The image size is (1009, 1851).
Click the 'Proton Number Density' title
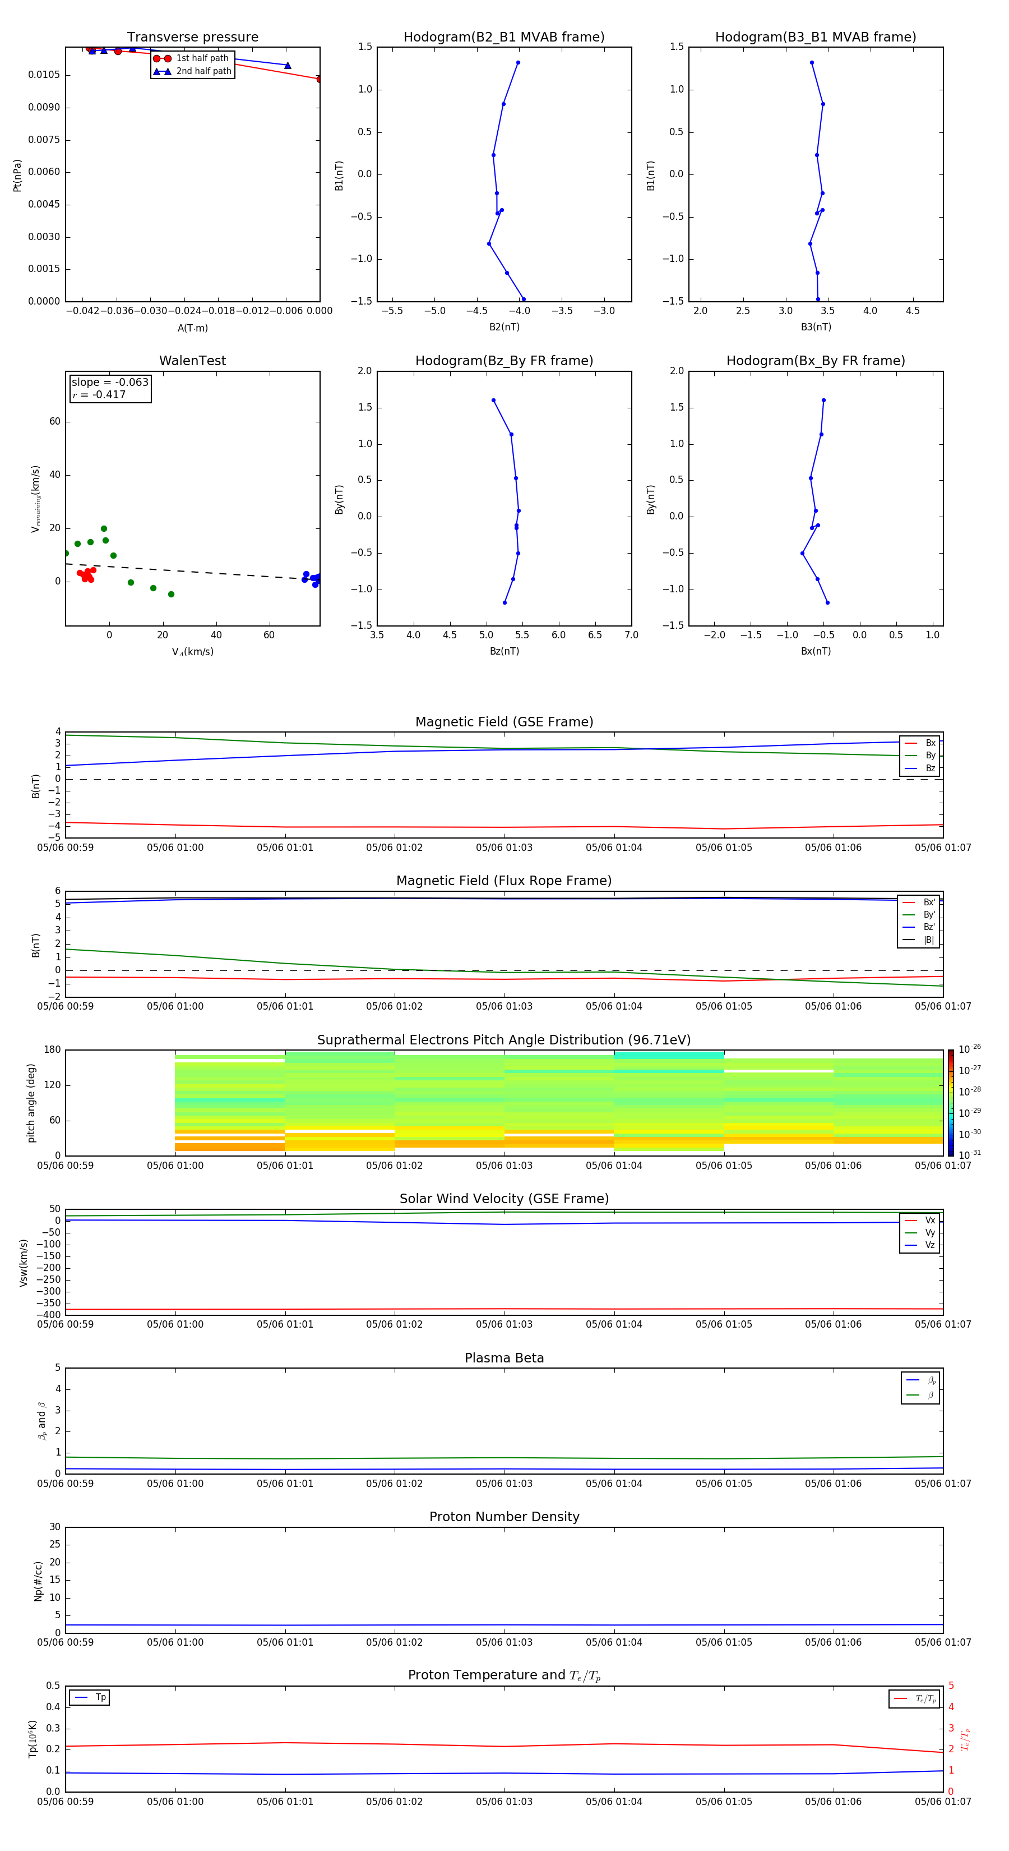(504, 1517)
